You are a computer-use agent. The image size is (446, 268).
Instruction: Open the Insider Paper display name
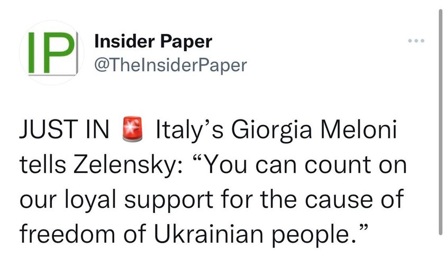153,41
